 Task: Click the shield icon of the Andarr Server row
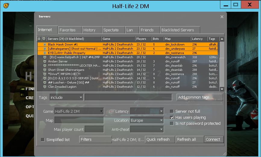45,61
